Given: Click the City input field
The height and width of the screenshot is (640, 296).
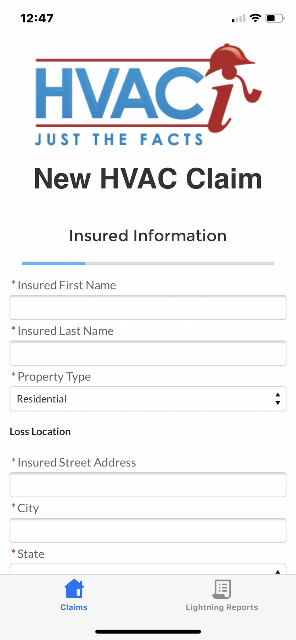Looking at the screenshot, I should tap(148, 530).
